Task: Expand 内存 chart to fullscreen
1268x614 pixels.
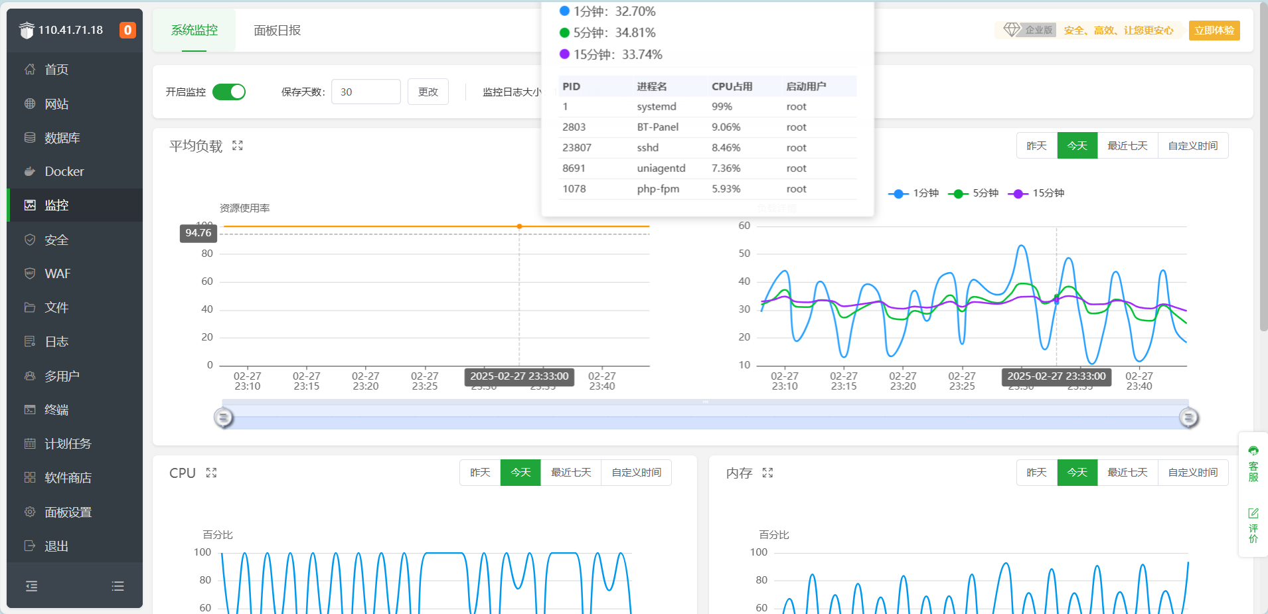Action: click(x=767, y=473)
